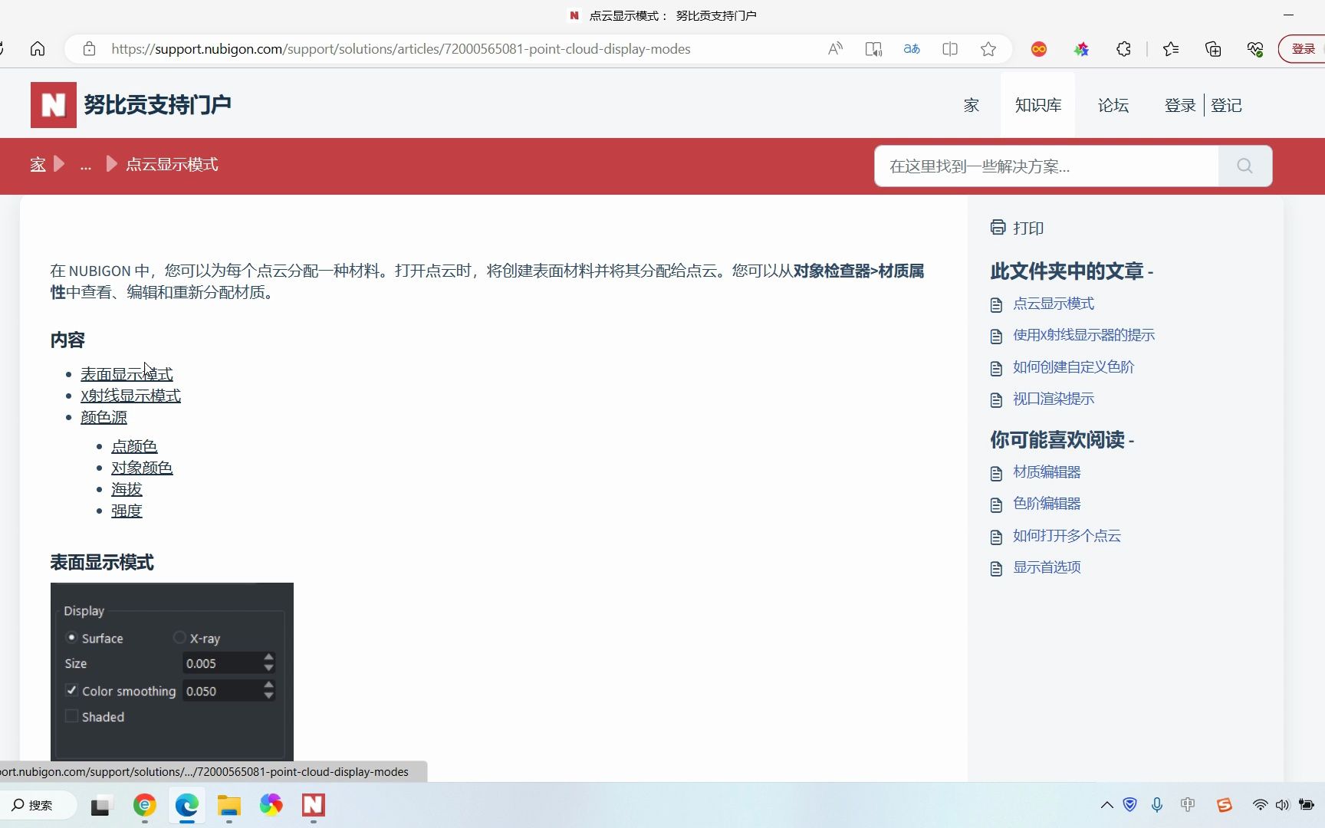This screenshot has height=828, width=1325.
Task: Open the immersive reader icon
Action: click(x=873, y=49)
